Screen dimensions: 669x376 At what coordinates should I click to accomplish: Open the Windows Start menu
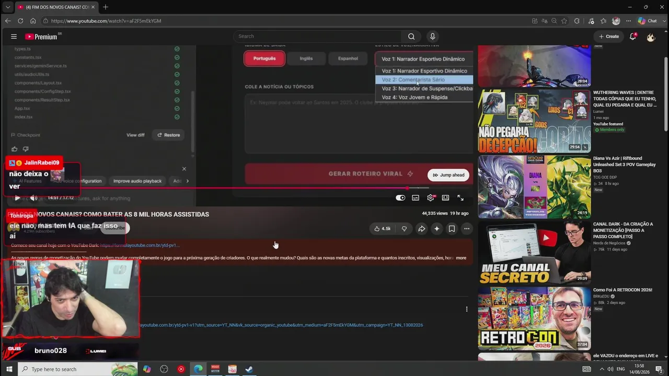click(9, 369)
